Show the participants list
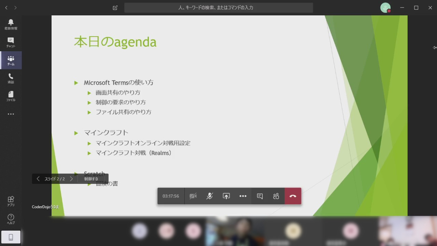437x246 pixels. 276,196
